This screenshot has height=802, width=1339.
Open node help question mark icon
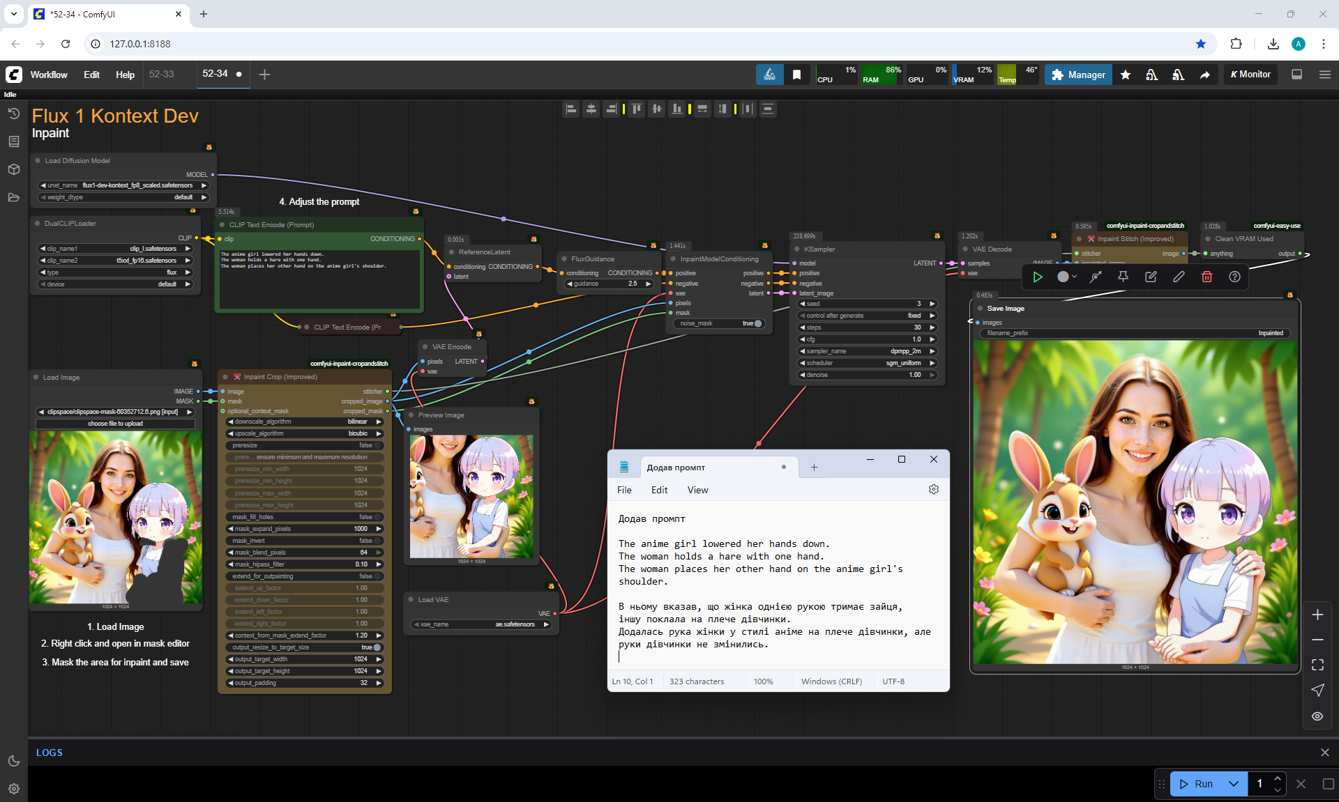(1234, 277)
